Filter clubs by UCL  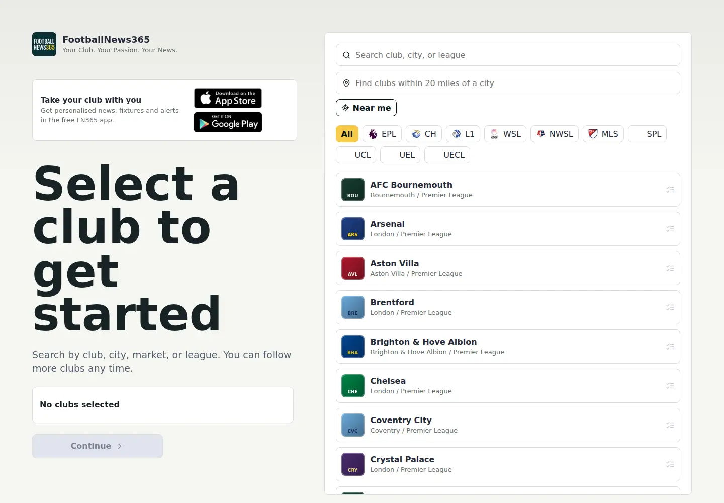[x=356, y=155]
